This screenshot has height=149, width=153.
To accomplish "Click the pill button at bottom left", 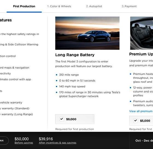I will 3,141.
